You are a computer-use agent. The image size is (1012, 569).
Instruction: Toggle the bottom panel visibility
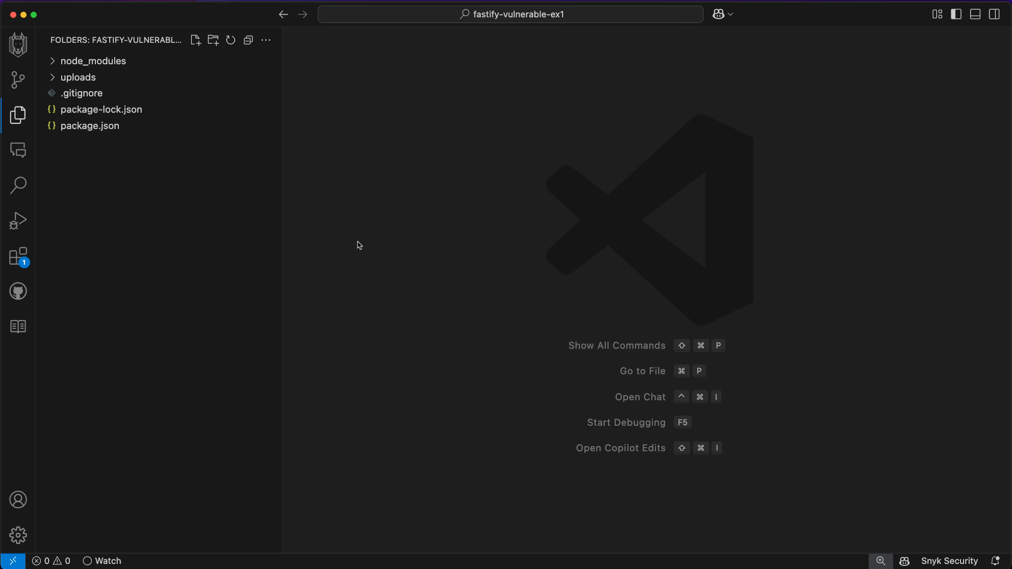(975, 14)
